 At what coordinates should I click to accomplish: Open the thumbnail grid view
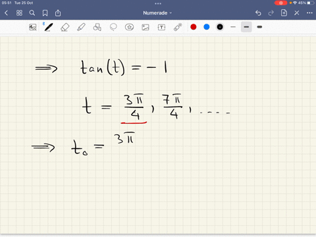(x=19, y=13)
